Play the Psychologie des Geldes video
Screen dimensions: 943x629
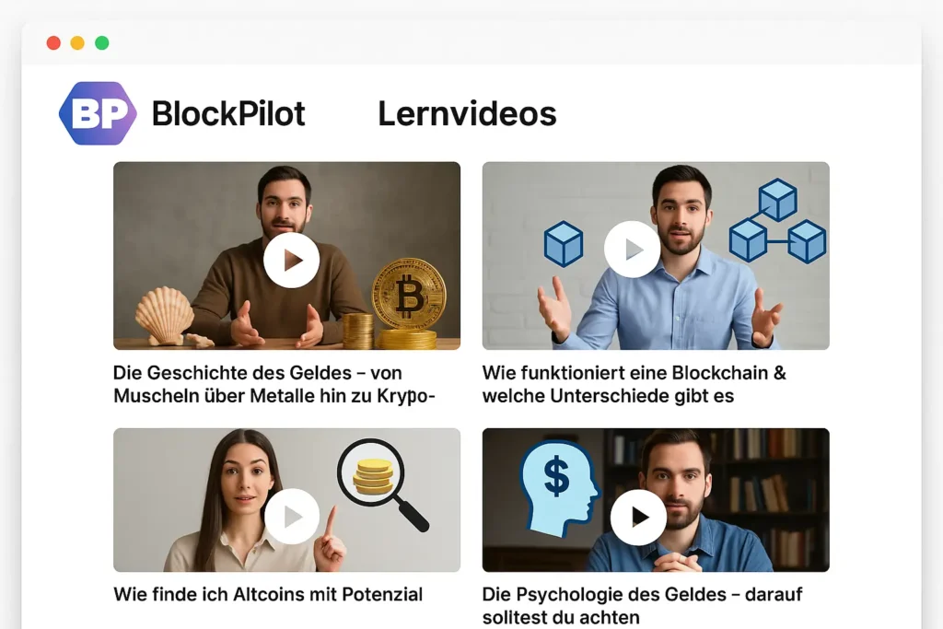[x=638, y=518]
